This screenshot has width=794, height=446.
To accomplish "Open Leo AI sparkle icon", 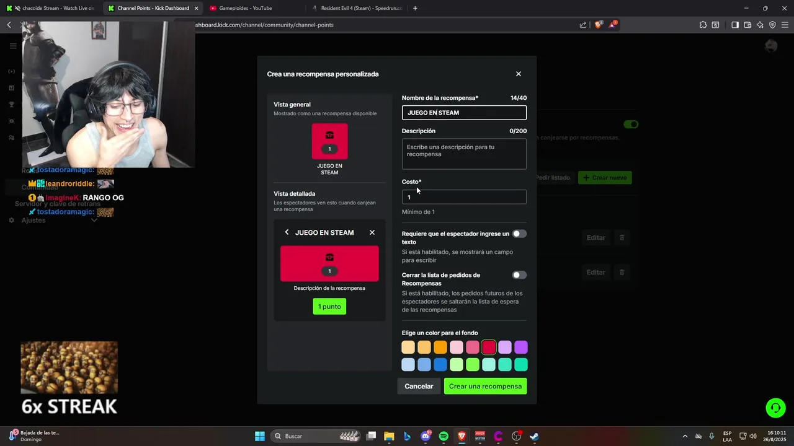I will coord(760,25).
